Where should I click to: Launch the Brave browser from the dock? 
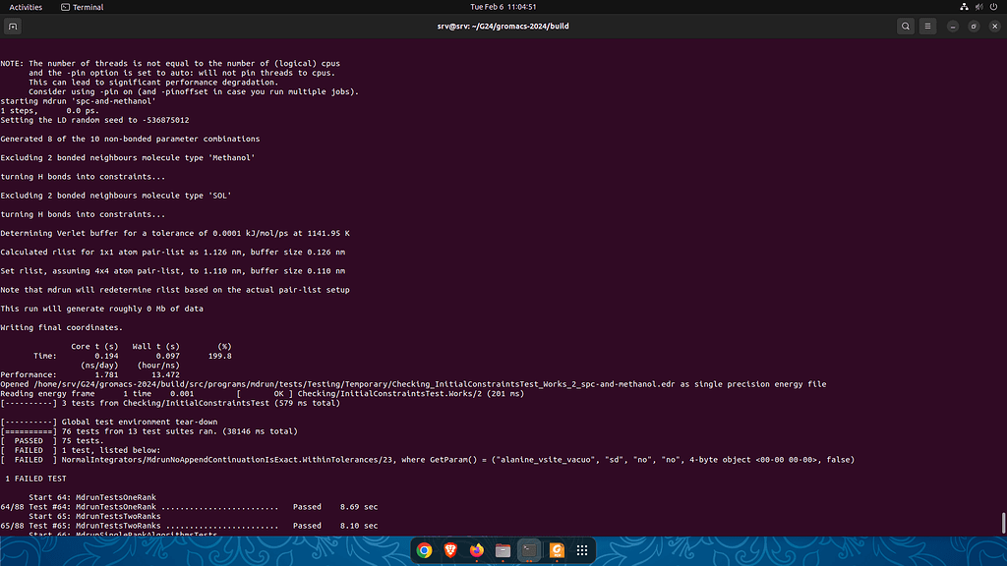point(448,550)
